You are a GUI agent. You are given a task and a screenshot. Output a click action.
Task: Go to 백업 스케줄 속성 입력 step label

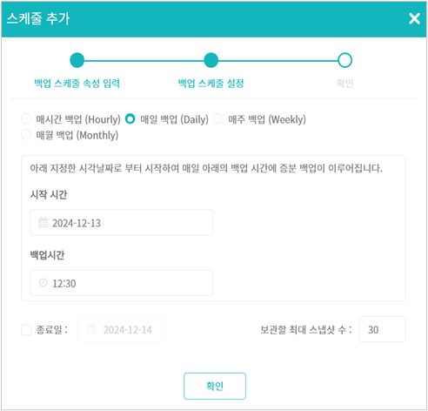click(x=77, y=84)
